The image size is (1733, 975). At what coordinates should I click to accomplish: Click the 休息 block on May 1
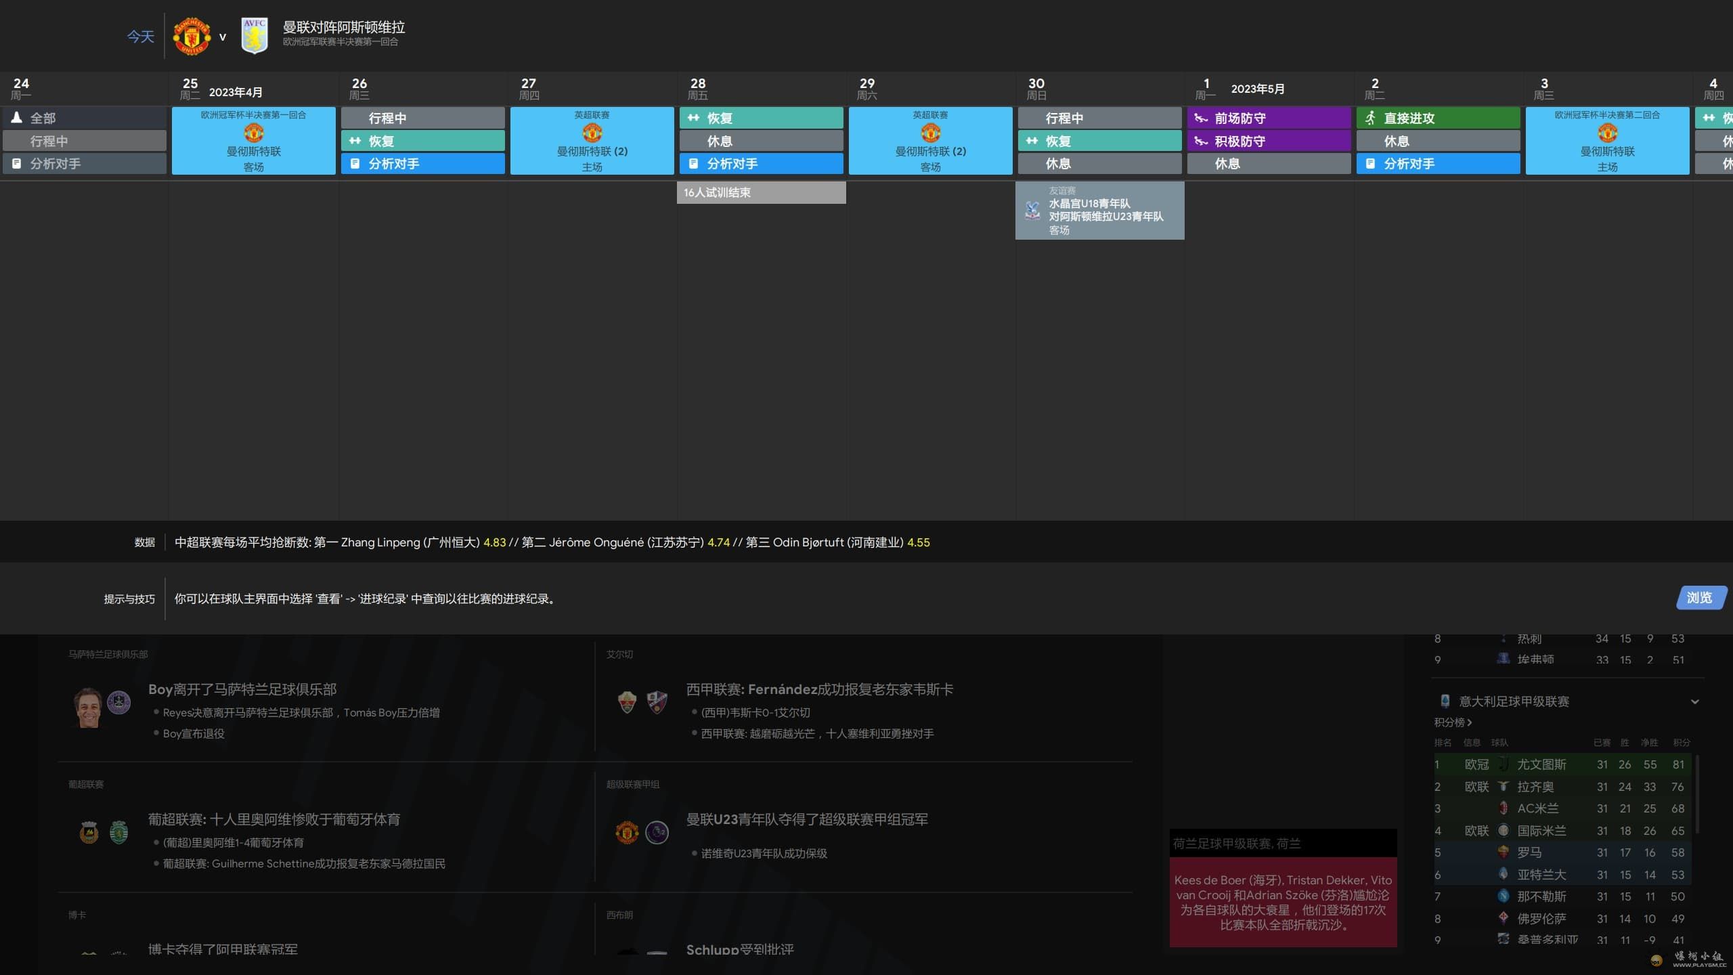tap(1269, 163)
